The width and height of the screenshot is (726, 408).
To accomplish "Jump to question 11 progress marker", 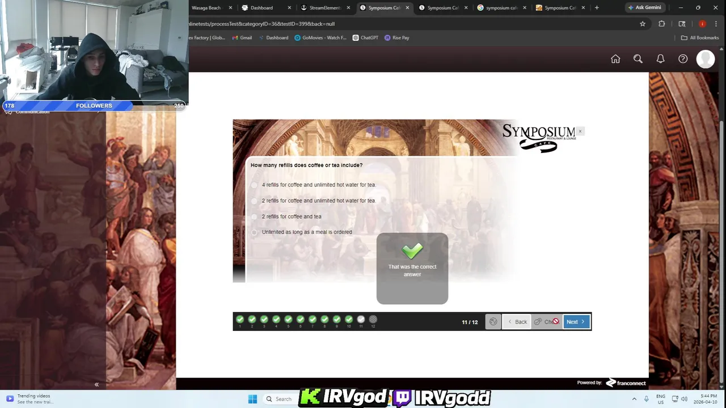I will coord(361,320).
